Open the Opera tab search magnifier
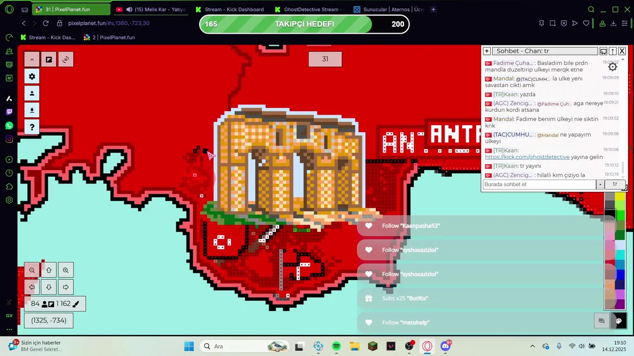Screen dimensions: 634x356 [x=591, y=9]
